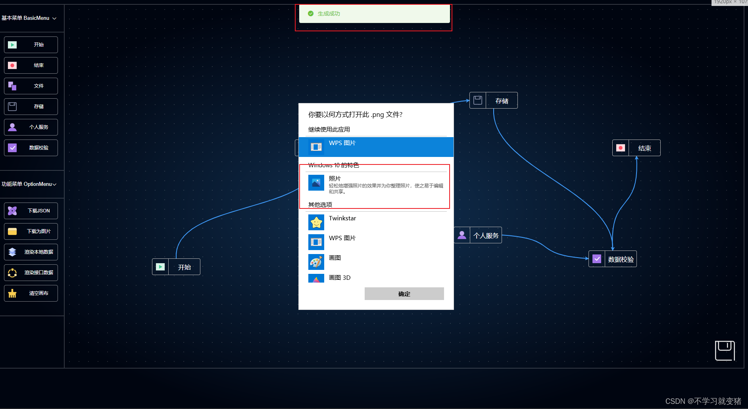Click the 下载JSON button label
The width and height of the screenshot is (748, 409).
pos(39,211)
